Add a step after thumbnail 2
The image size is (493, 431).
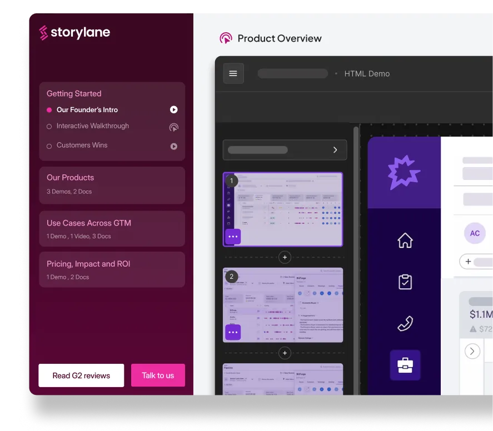coord(285,353)
